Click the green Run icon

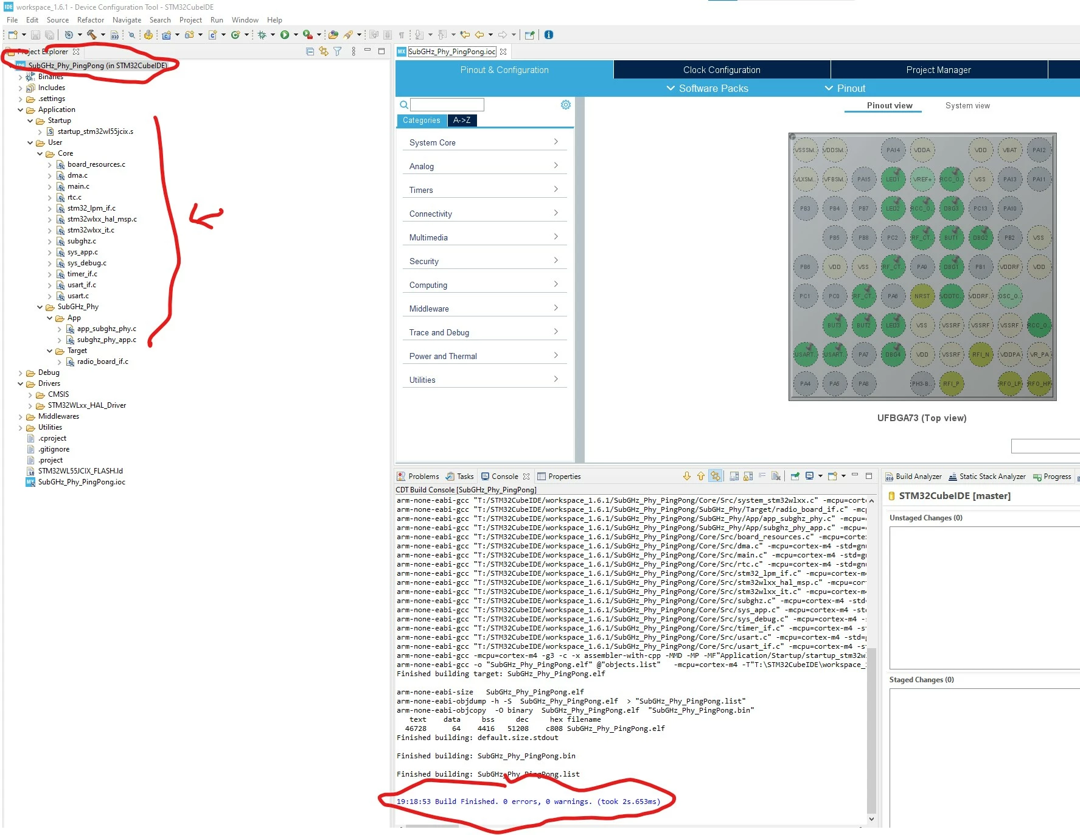tap(284, 35)
